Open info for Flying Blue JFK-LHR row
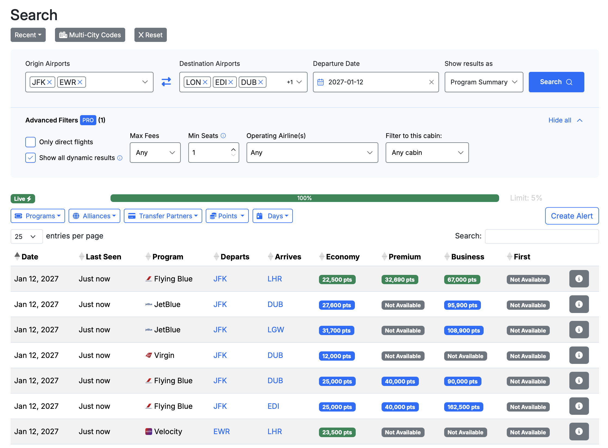The width and height of the screenshot is (608, 448). 579,279
